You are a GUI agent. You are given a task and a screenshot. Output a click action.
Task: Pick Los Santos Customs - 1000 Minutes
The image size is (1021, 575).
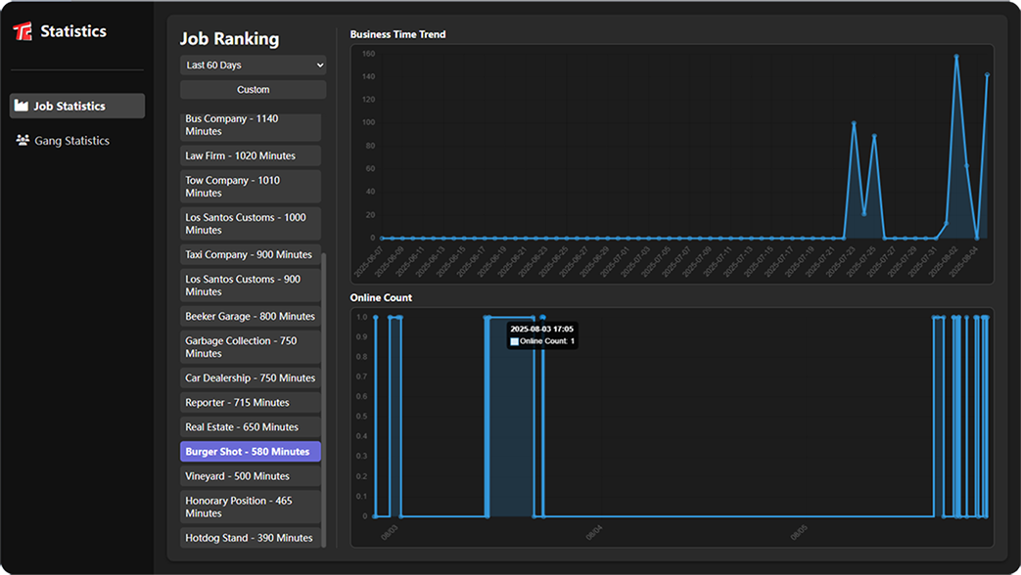[250, 224]
